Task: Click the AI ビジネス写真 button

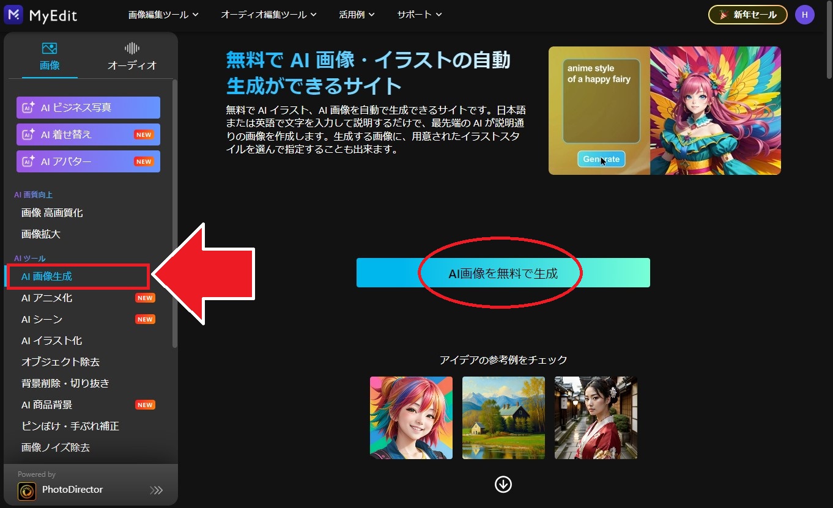Action: (x=88, y=108)
